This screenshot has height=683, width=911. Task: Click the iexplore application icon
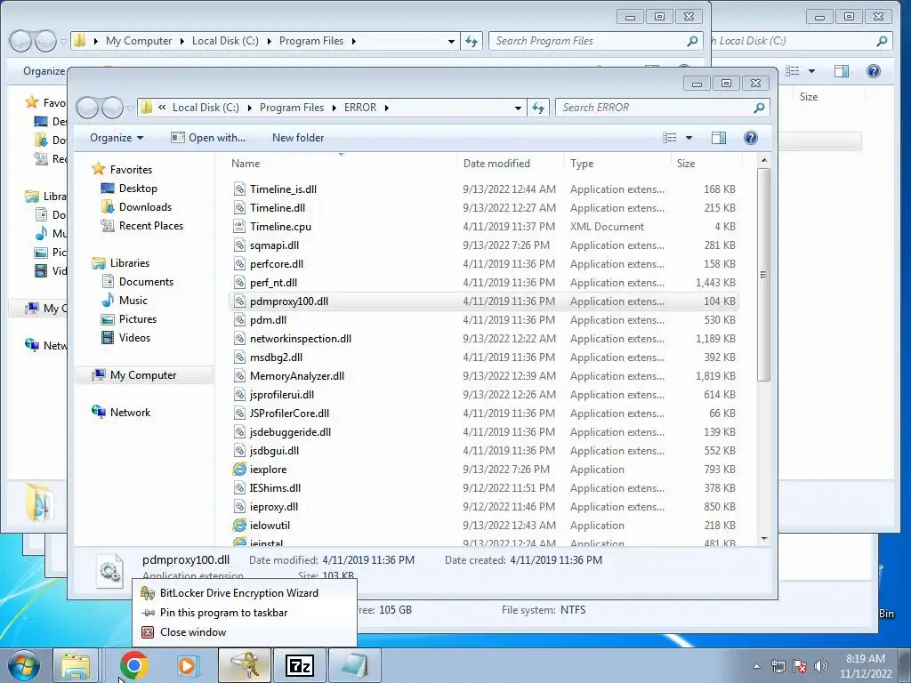tap(239, 470)
